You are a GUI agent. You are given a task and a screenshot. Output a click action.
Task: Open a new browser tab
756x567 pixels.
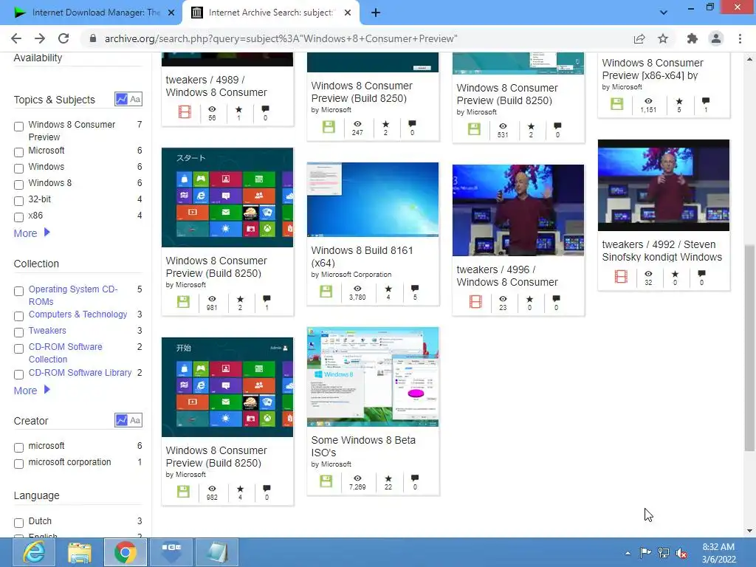(376, 13)
